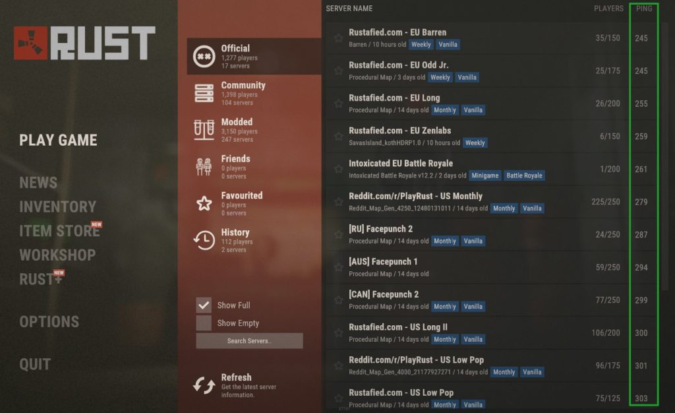This screenshot has width=675, height=413.
Task: Star the Rustafied.com - US Long II server
Action: (x=339, y=333)
